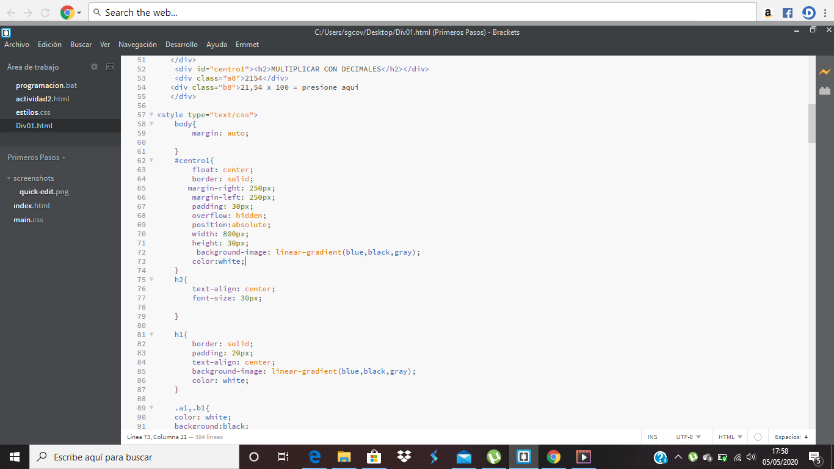Click the Live Preview lightning bolt icon
834x469 pixels.
(x=825, y=72)
